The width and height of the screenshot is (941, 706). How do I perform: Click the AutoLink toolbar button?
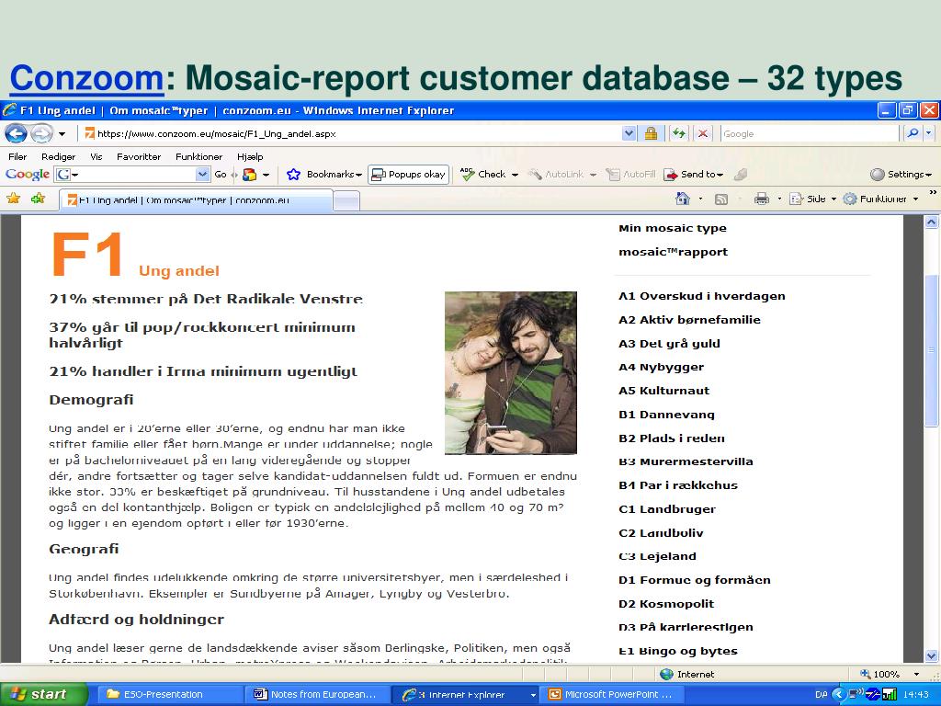point(561,174)
